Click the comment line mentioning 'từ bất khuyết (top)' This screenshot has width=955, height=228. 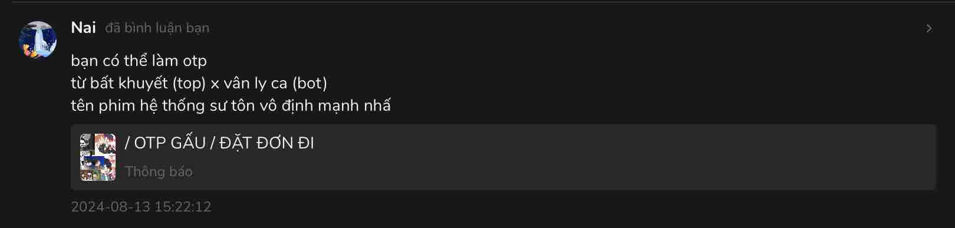click(199, 83)
